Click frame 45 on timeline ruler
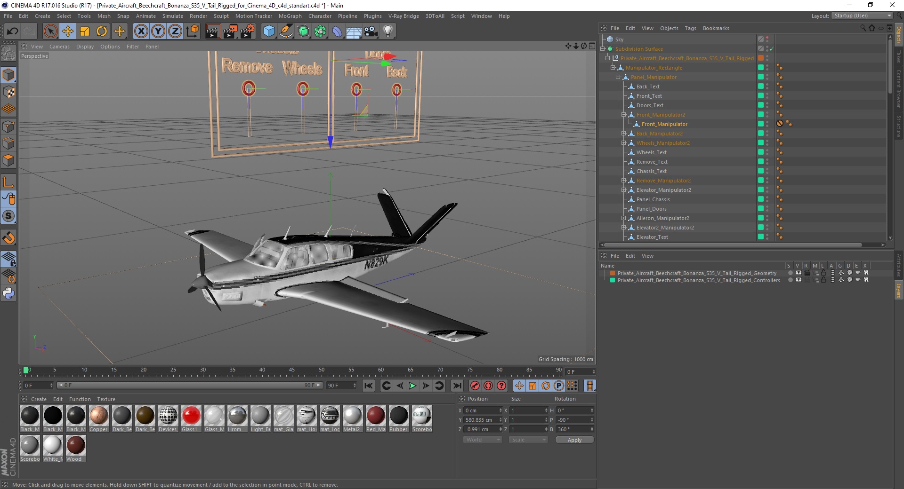This screenshot has width=904, height=489. [x=292, y=370]
